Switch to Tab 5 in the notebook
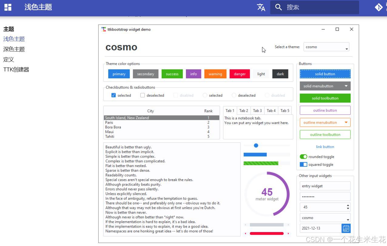Viewport: 387px width, 246px height. (285, 111)
